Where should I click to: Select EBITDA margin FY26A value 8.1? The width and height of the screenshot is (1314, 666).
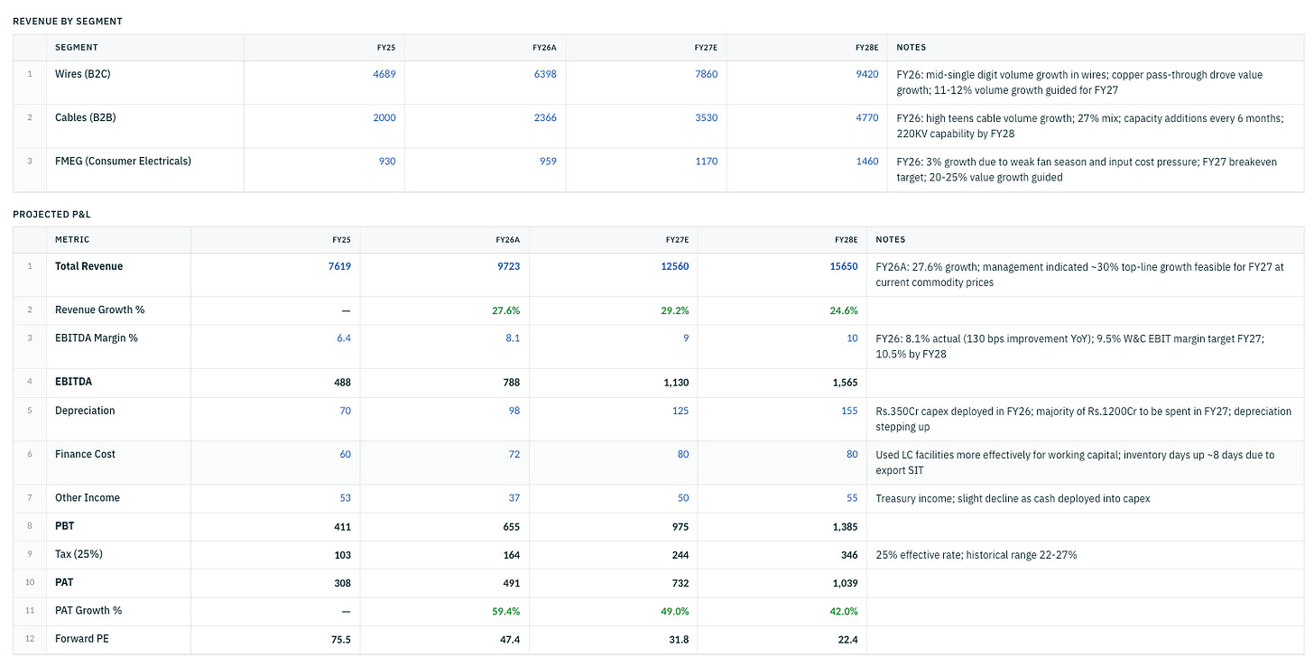513,338
